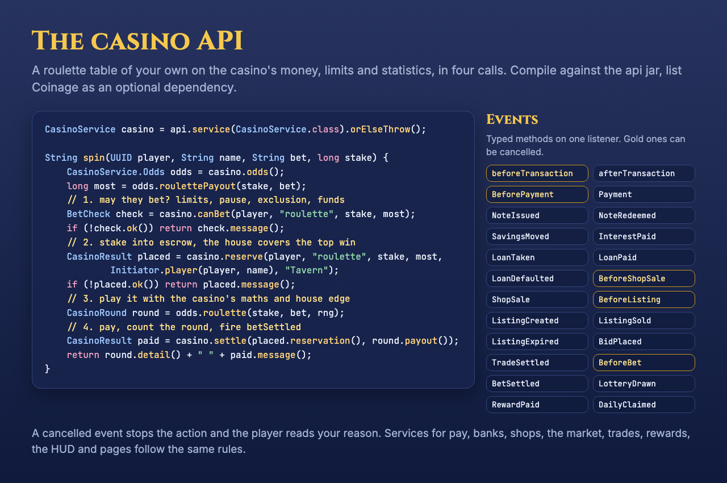Select the BeforeListing event chip
This screenshot has width=727, height=483.
click(644, 299)
